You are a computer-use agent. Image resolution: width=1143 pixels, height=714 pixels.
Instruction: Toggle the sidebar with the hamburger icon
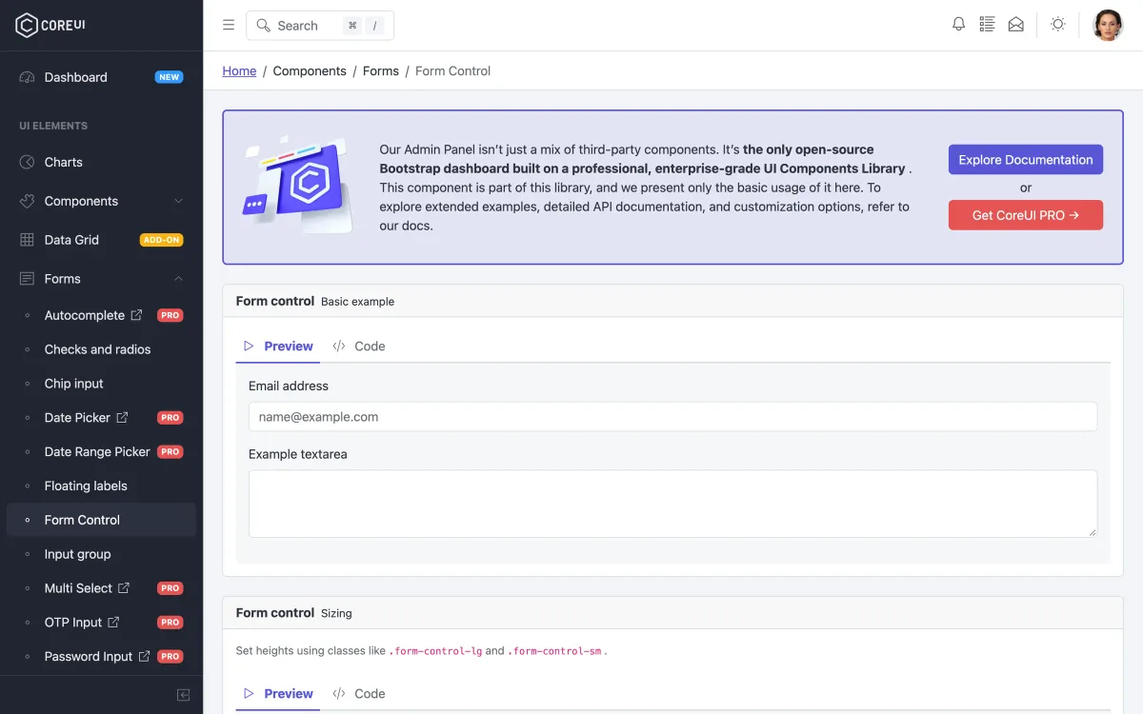click(x=229, y=25)
